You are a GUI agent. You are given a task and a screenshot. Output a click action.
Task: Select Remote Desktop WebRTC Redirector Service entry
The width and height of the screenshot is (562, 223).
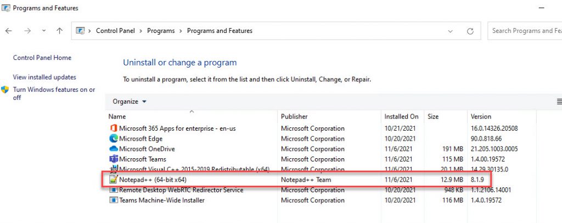point(181,190)
